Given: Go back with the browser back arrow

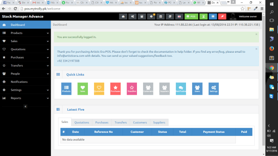Looking at the screenshot, I should click(4, 9).
